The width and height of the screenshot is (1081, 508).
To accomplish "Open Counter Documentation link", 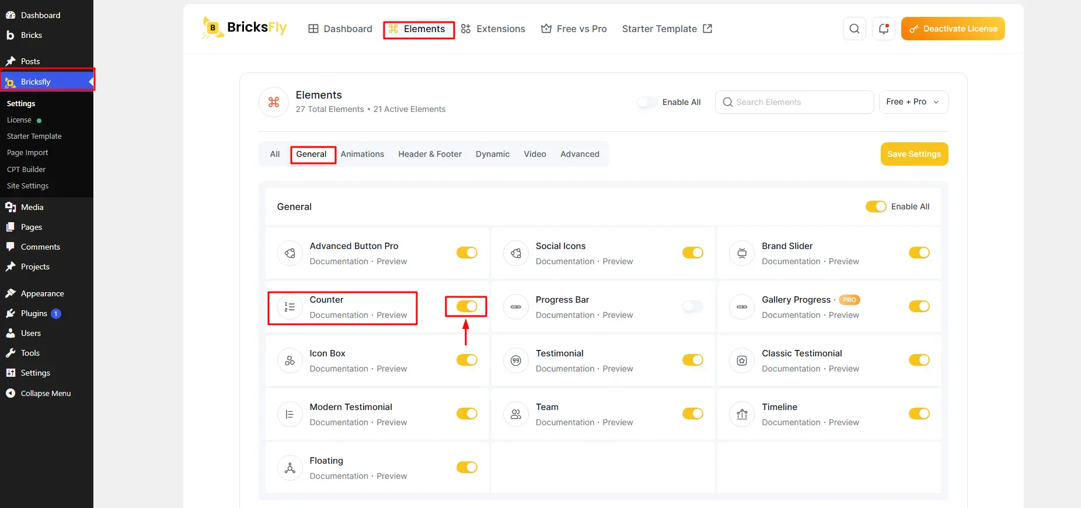I will click(x=339, y=315).
